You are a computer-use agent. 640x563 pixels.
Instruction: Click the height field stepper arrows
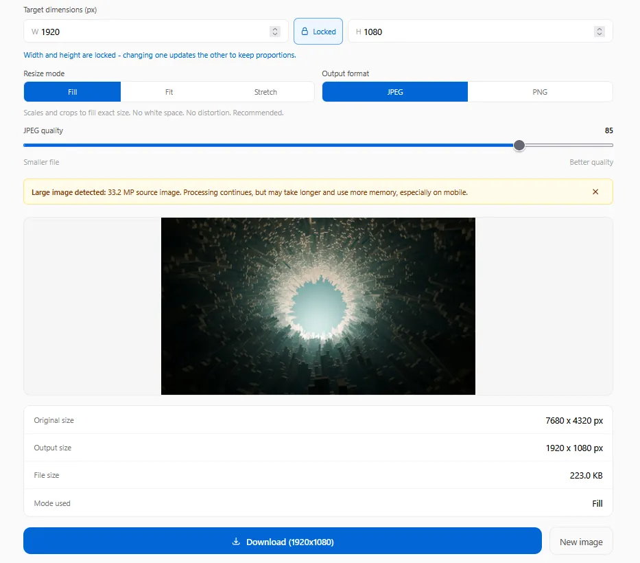click(x=599, y=32)
